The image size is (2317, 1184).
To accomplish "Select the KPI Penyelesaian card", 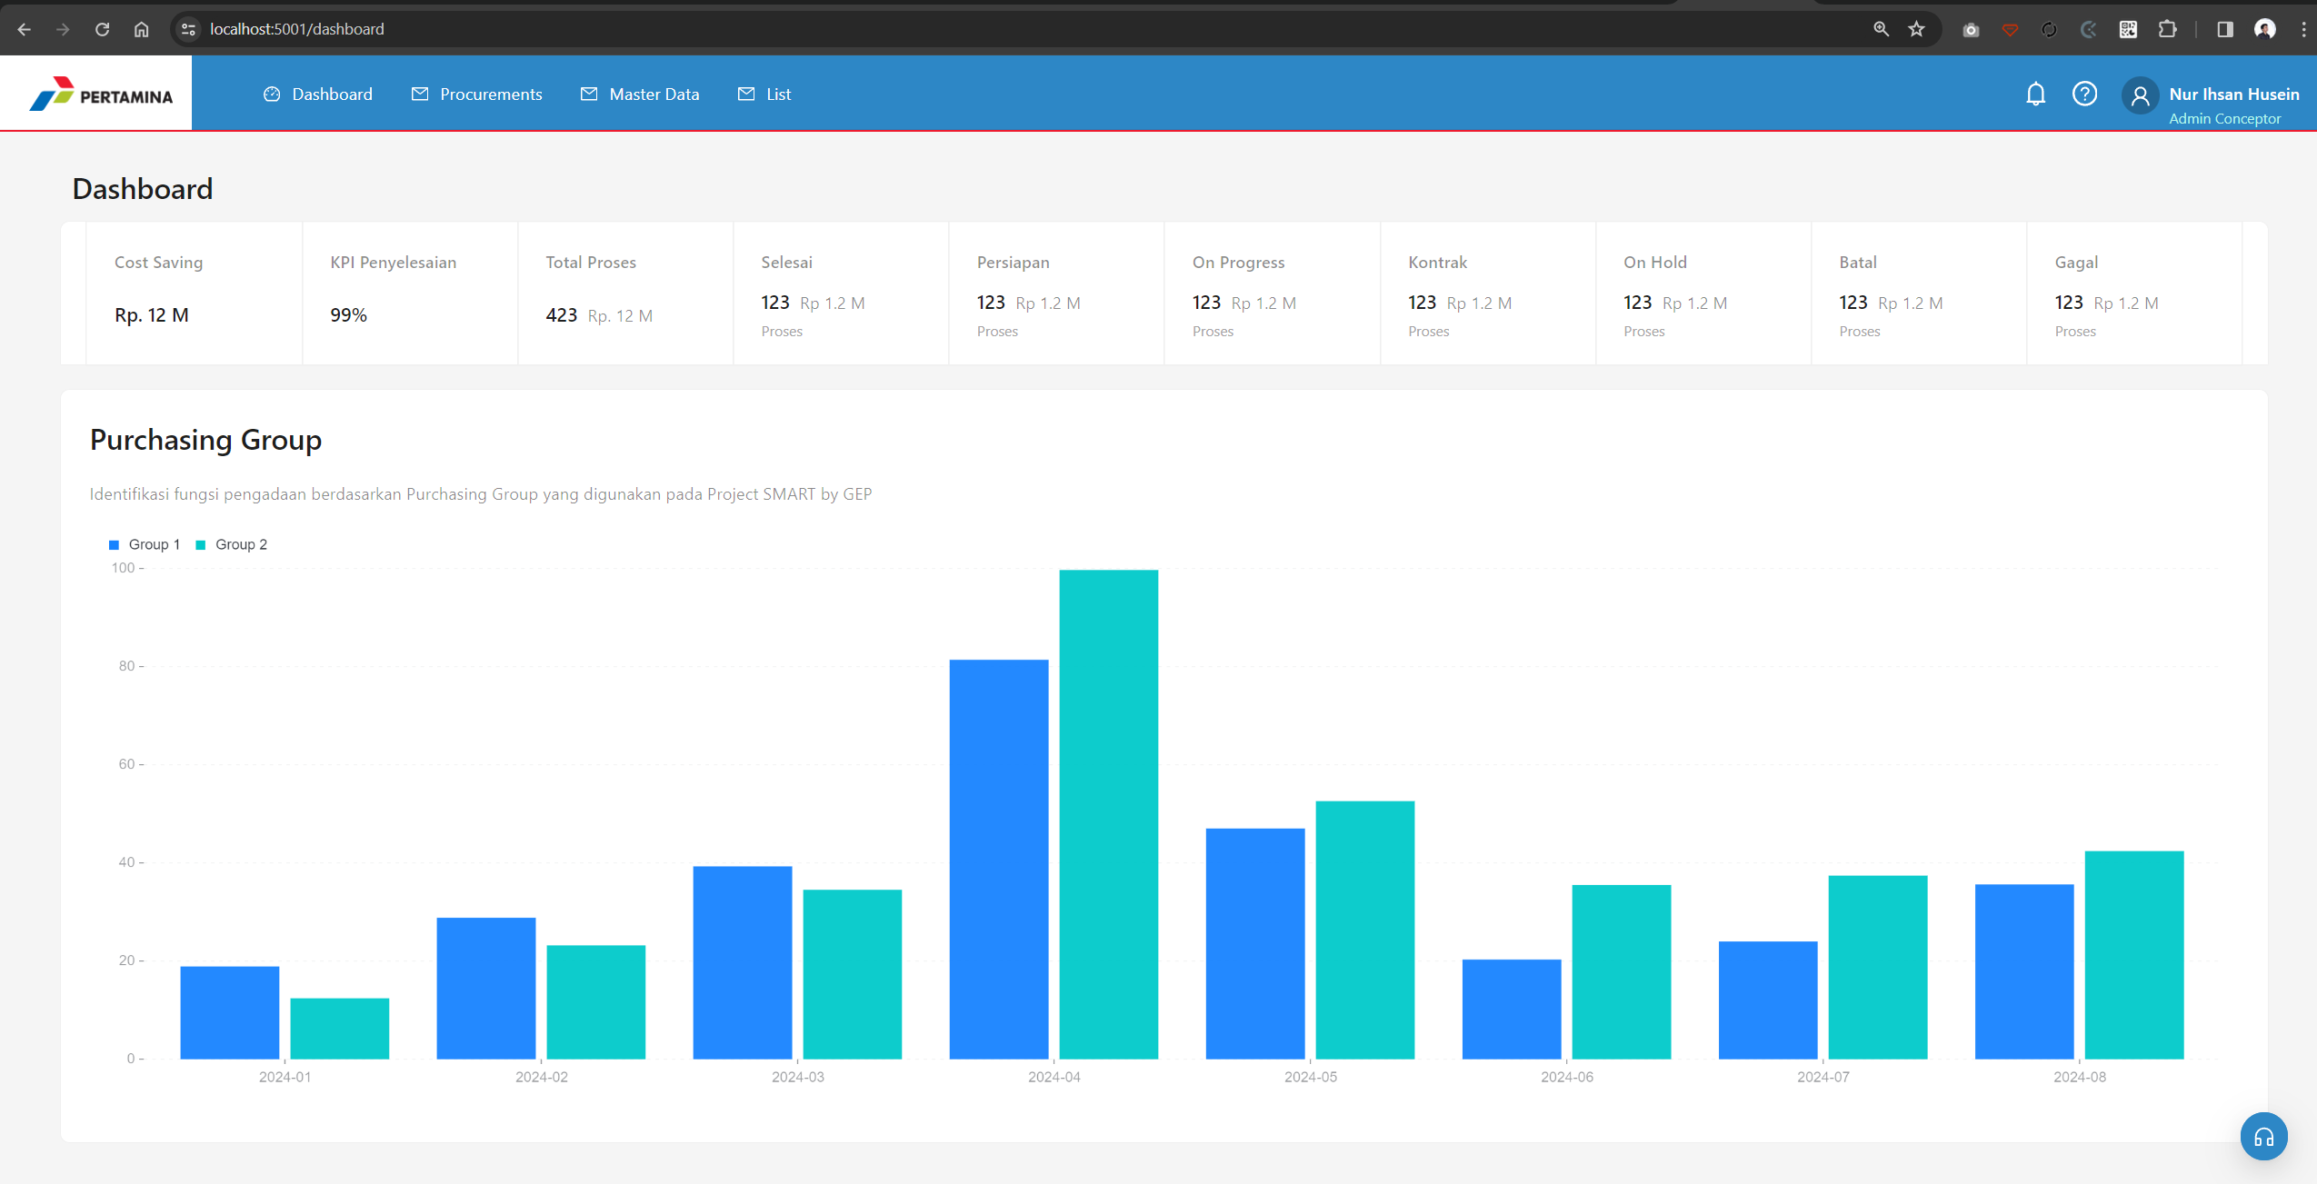I will click(410, 294).
